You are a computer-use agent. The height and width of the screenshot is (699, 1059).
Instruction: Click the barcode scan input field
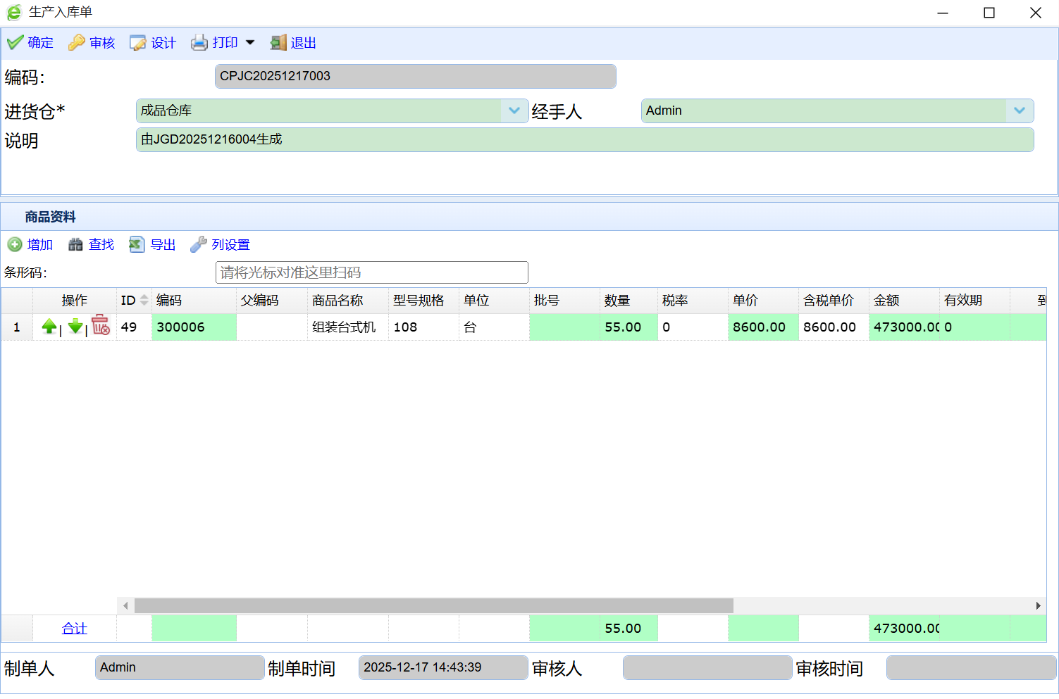[x=371, y=272]
